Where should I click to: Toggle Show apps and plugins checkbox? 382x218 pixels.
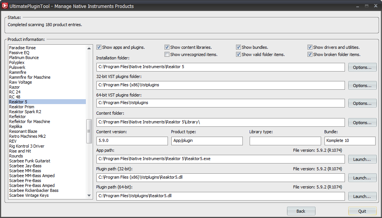pyautogui.click(x=99, y=47)
